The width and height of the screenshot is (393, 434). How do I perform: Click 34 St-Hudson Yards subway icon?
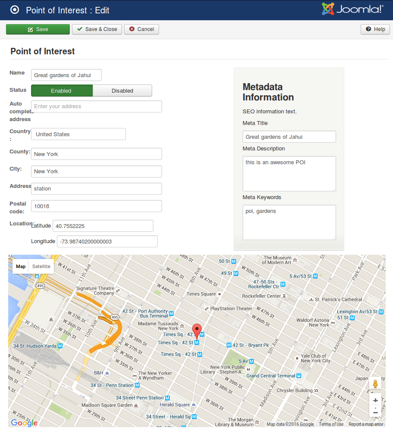point(60,346)
